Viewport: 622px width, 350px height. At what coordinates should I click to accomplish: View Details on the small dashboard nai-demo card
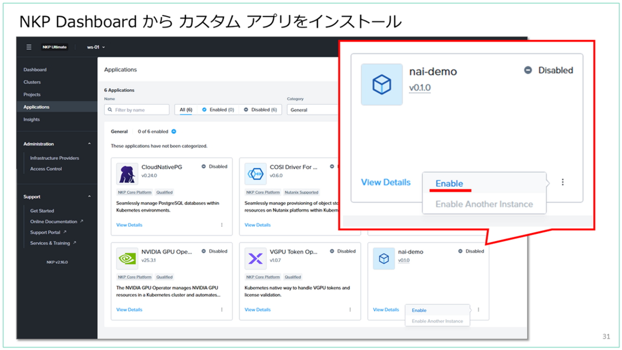(386, 310)
